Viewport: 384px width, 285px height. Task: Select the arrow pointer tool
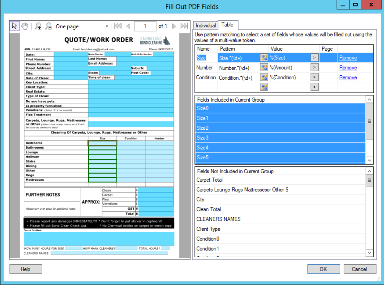coord(14,26)
